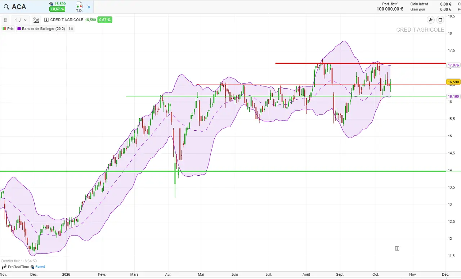
Task: Open the indicators chart icon
Action: (x=36, y=20)
